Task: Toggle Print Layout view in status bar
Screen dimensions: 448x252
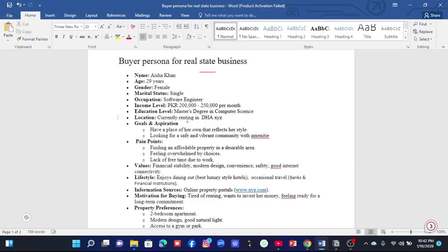Action: pyautogui.click(x=371, y=232)
